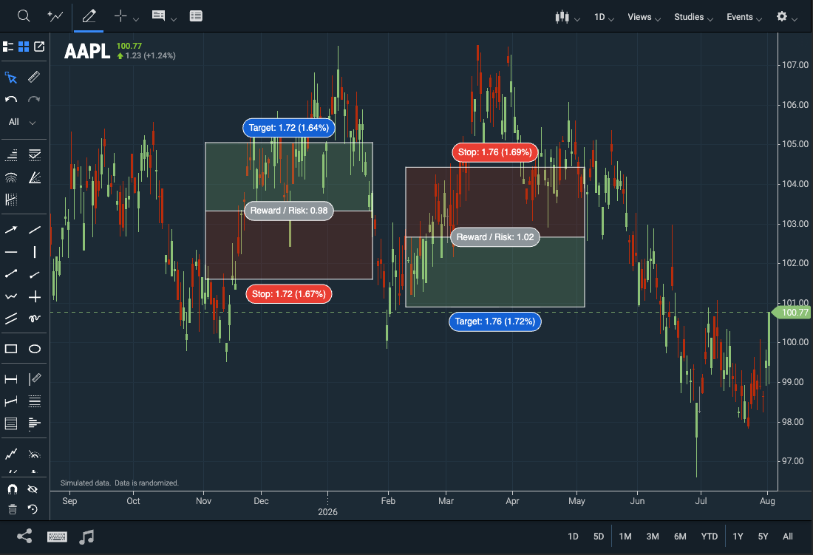Toggle the info tooltip speech-bubble icon
Screen dimensions: 813x555
[x=158, y=16]
